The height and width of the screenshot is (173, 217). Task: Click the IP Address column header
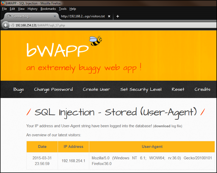click(x=73, y=147)
